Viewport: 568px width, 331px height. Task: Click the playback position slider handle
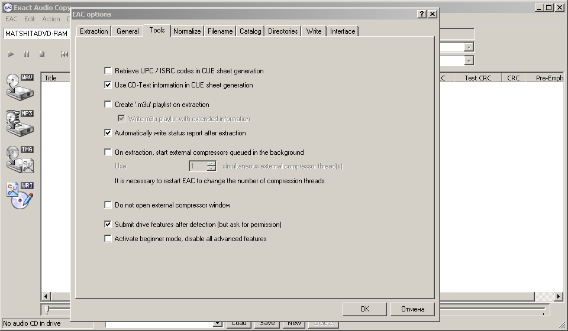click(x=47, y=309)
